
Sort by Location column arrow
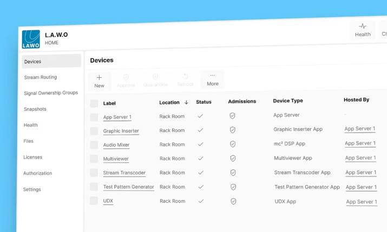click(x=186, y=102)
